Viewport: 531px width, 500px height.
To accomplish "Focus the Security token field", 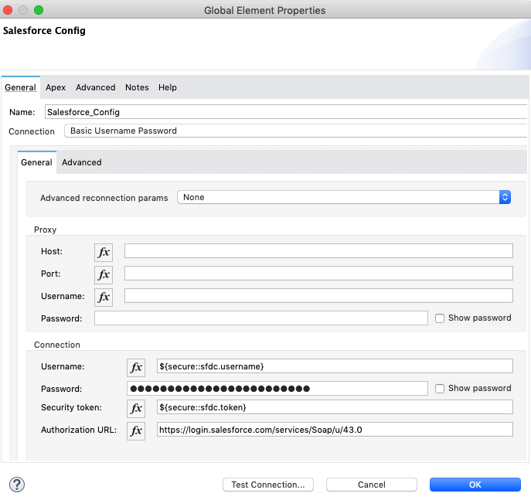I will click(335, 407).
